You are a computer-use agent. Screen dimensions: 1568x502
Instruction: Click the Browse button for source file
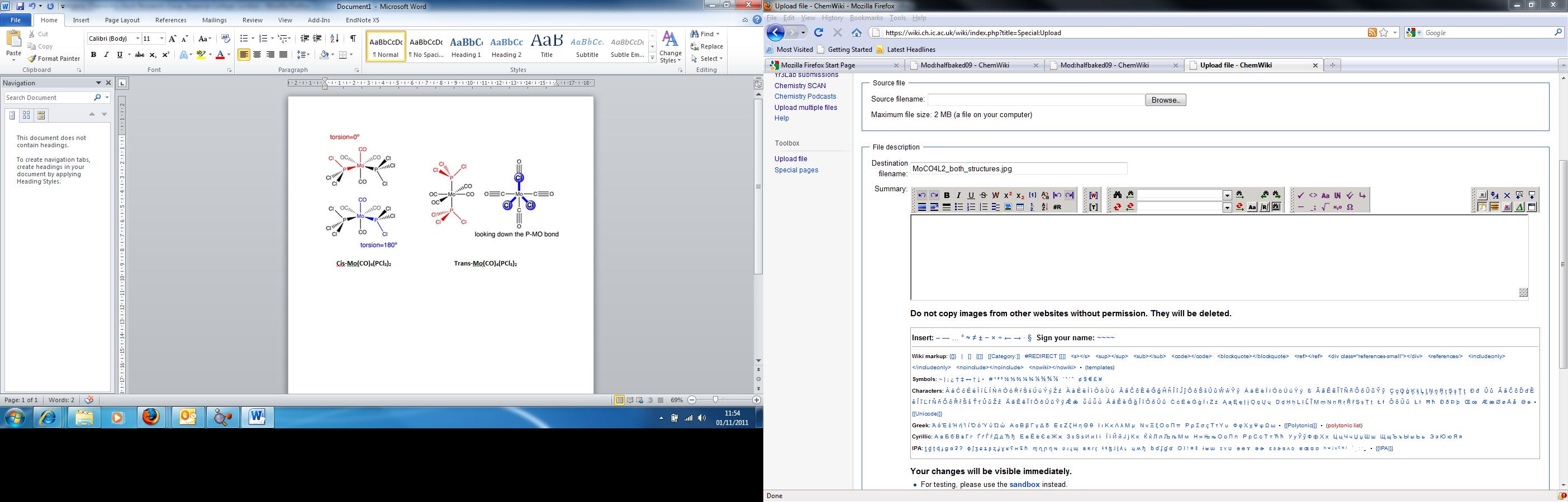(1166, 100)
